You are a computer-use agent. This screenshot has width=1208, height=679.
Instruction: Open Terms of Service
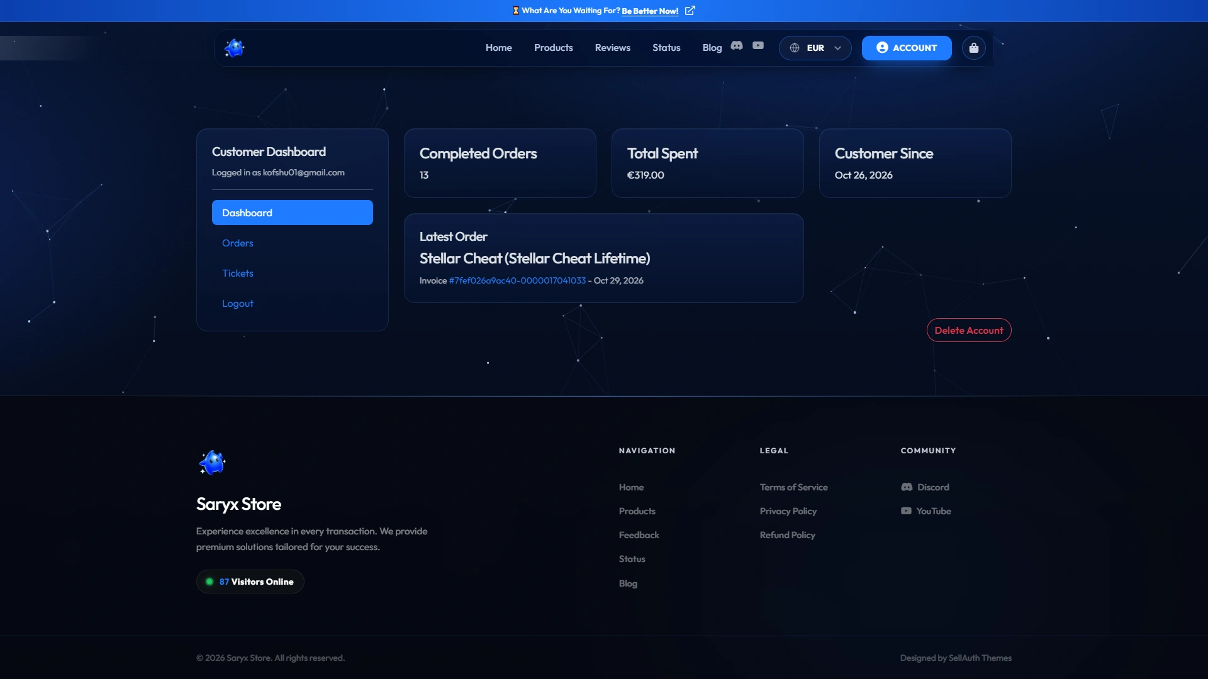[x=793, y=487]
